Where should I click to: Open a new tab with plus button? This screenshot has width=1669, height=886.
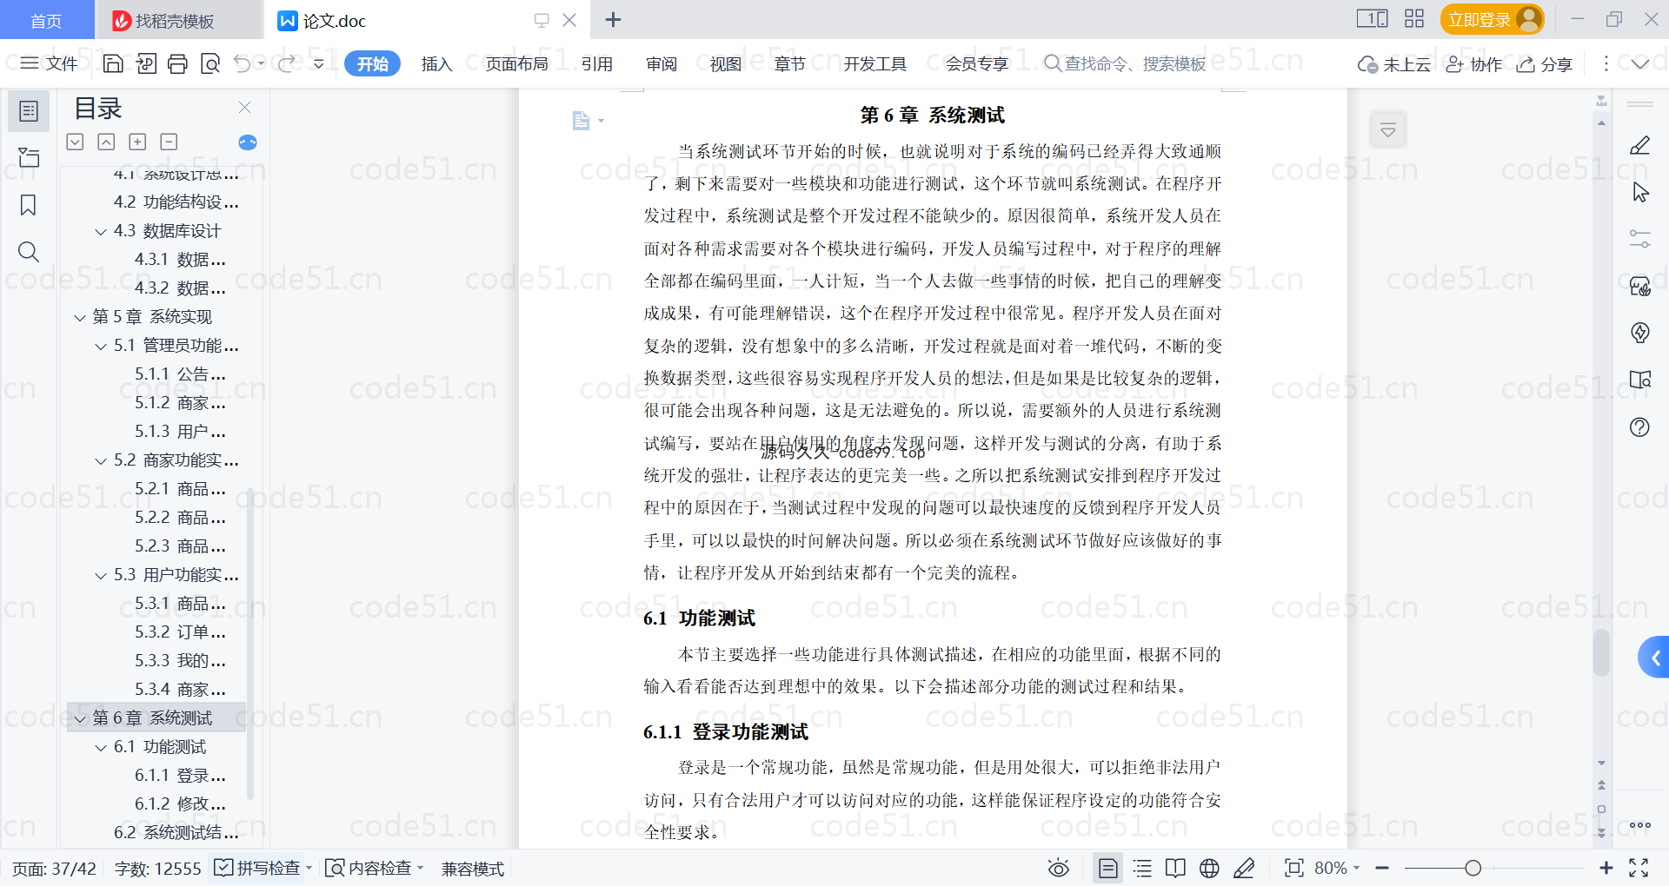(613, 19)
